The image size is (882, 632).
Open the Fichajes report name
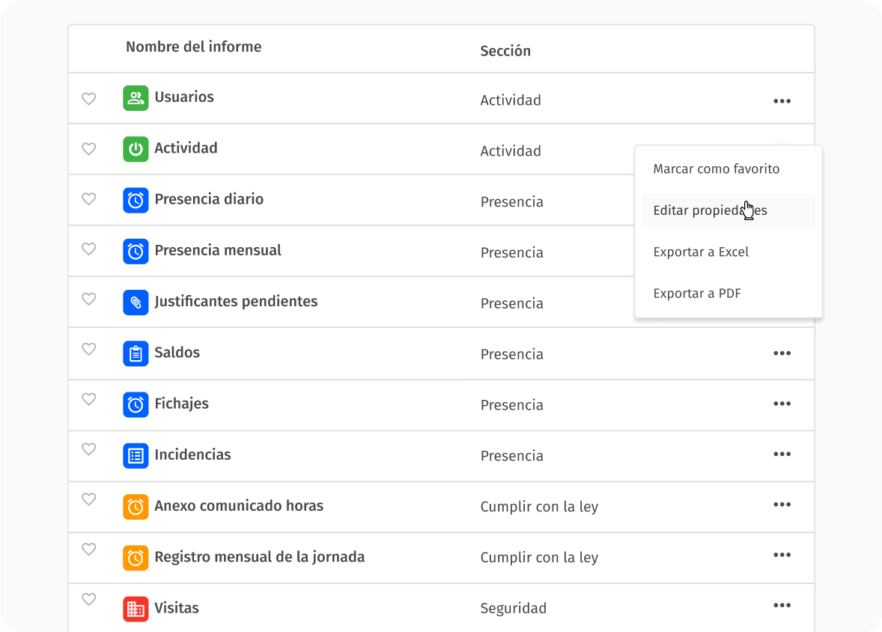tap(181, 404)
